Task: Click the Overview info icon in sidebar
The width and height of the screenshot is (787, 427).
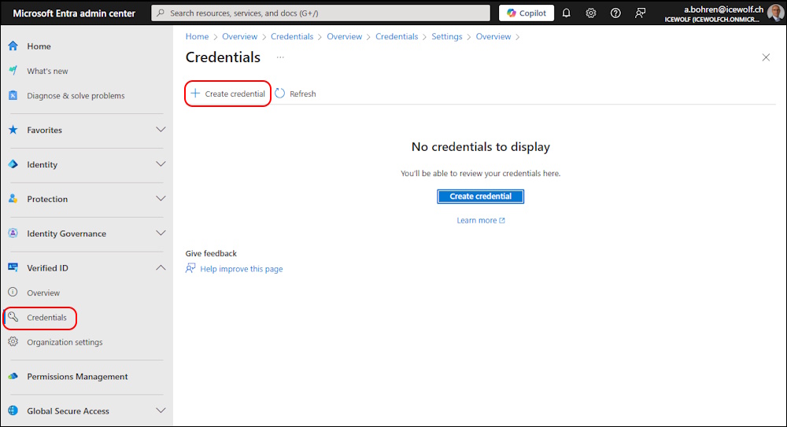Action: (x=13, y=292)
